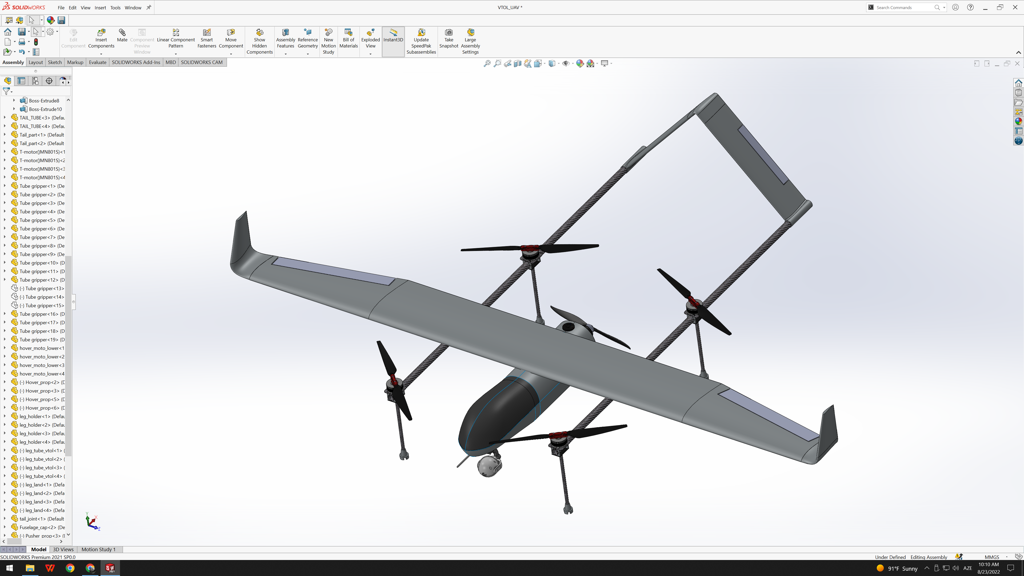The height and width of the screenshot is (576, 1024).
Task: Select (-) leg_land<1> in tree
Action: (38, 485)
